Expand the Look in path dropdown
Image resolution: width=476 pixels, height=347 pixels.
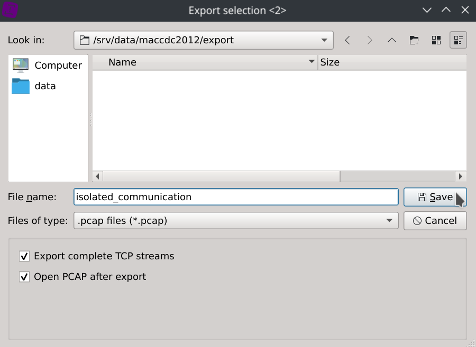pos(324,40)
